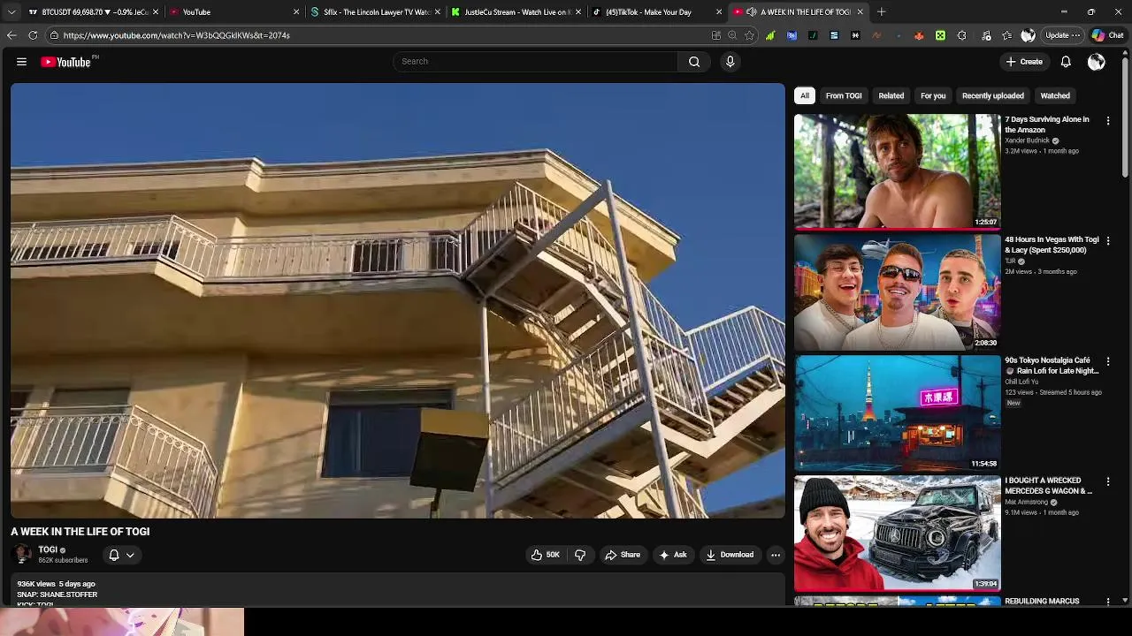The width and height of the screenshot is (1132, 636).
Task: Click the green chart extension icon
Action: 770,35
